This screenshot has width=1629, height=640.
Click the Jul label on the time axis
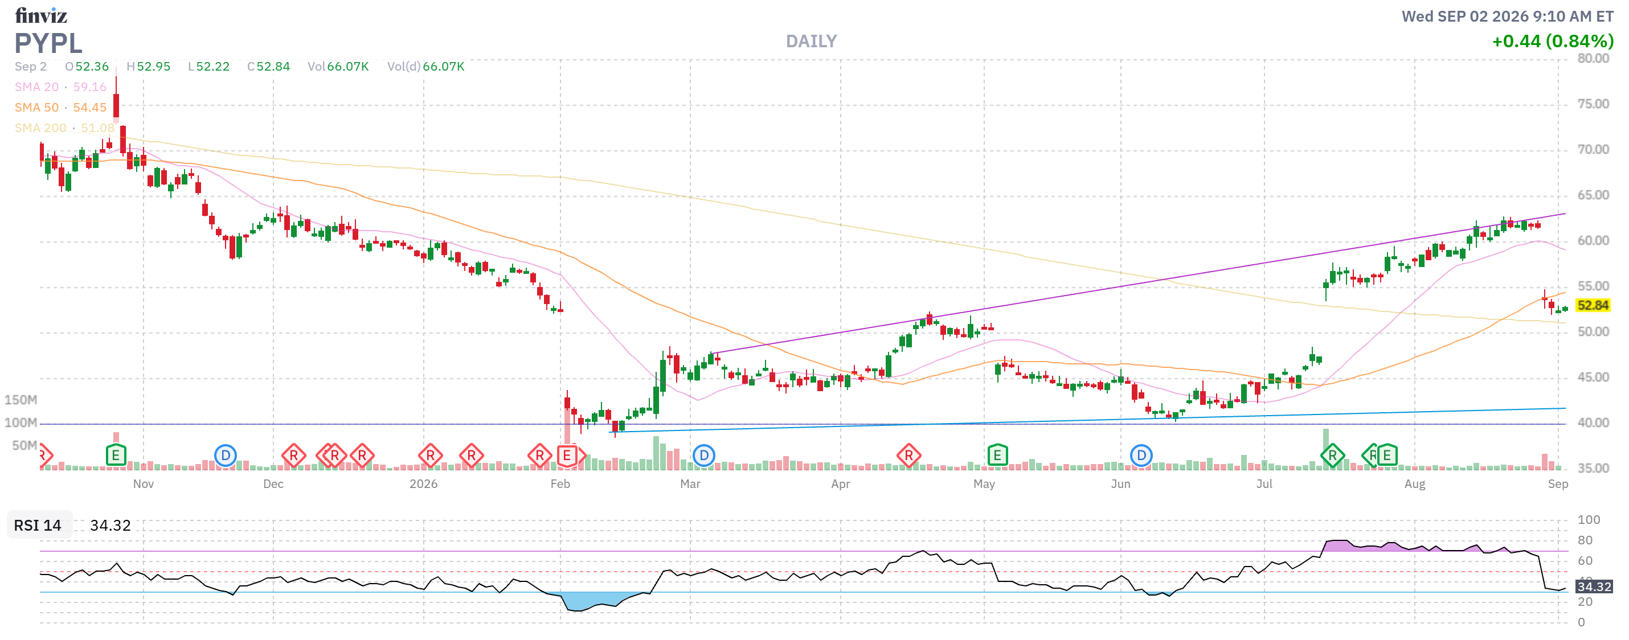[1264, 484]
